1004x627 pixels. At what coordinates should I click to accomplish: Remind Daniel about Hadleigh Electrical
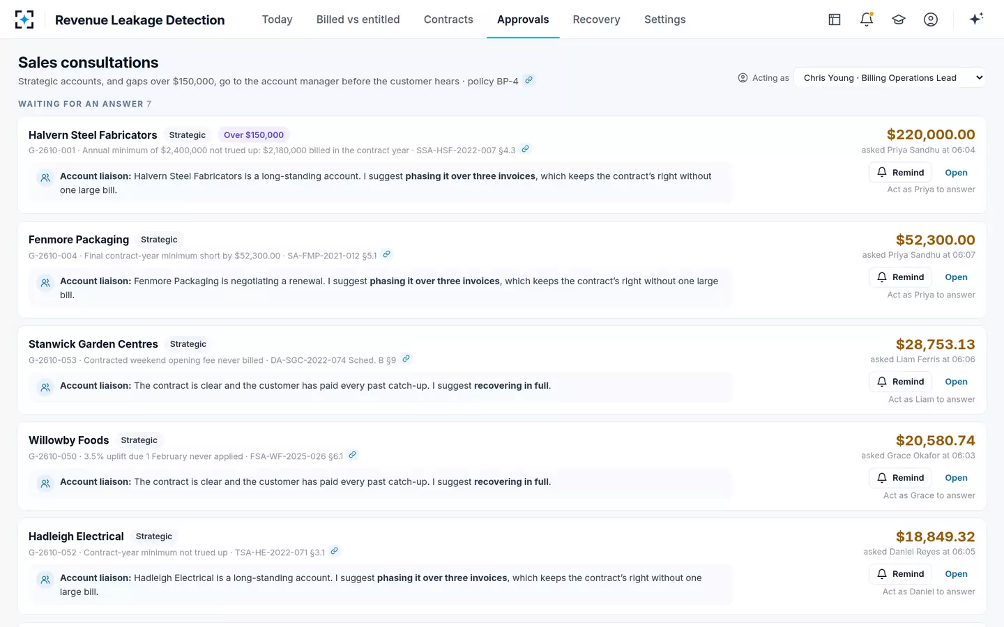(900, 573)
